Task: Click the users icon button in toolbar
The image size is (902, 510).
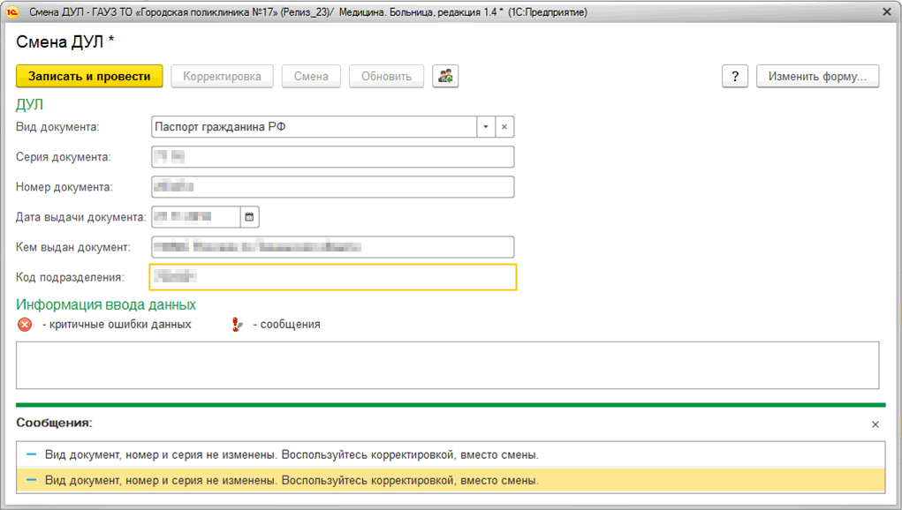Action: tap(444, 76)
